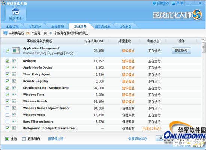The width and height of the screenshot is (206, 150).
Task: Open the 优化报告 tab
Action: tap(125, 26)
